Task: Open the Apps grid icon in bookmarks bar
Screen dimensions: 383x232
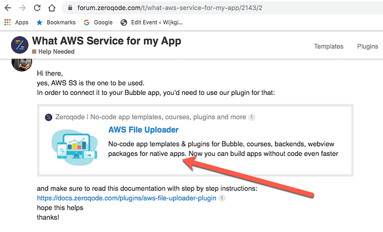Action: tap(8, 22)
